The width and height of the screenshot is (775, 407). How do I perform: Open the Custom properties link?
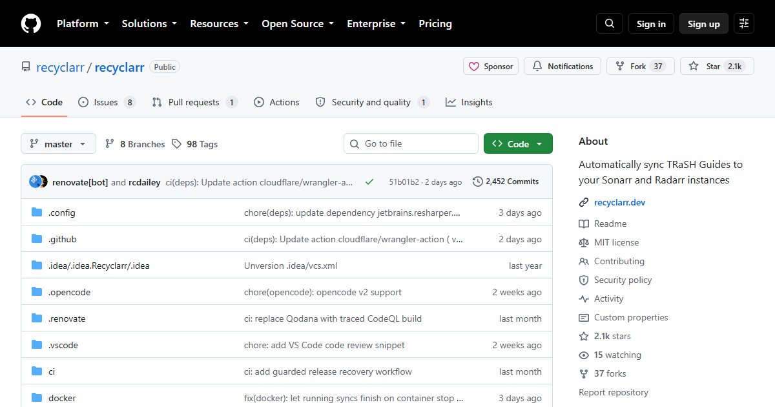coord(631,317)
